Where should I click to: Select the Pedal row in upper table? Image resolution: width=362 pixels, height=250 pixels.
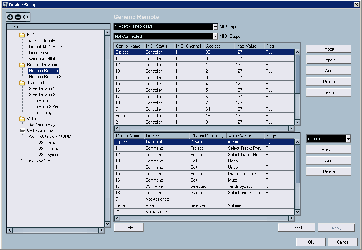(x=204, y=116)
